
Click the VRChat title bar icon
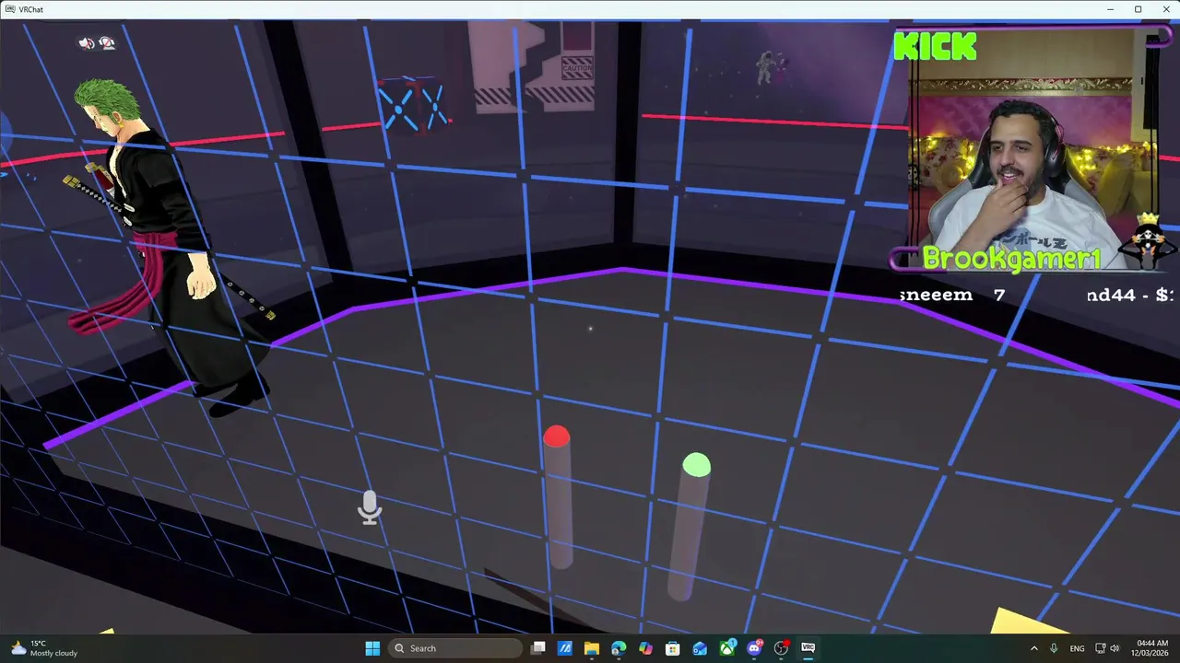8,9
